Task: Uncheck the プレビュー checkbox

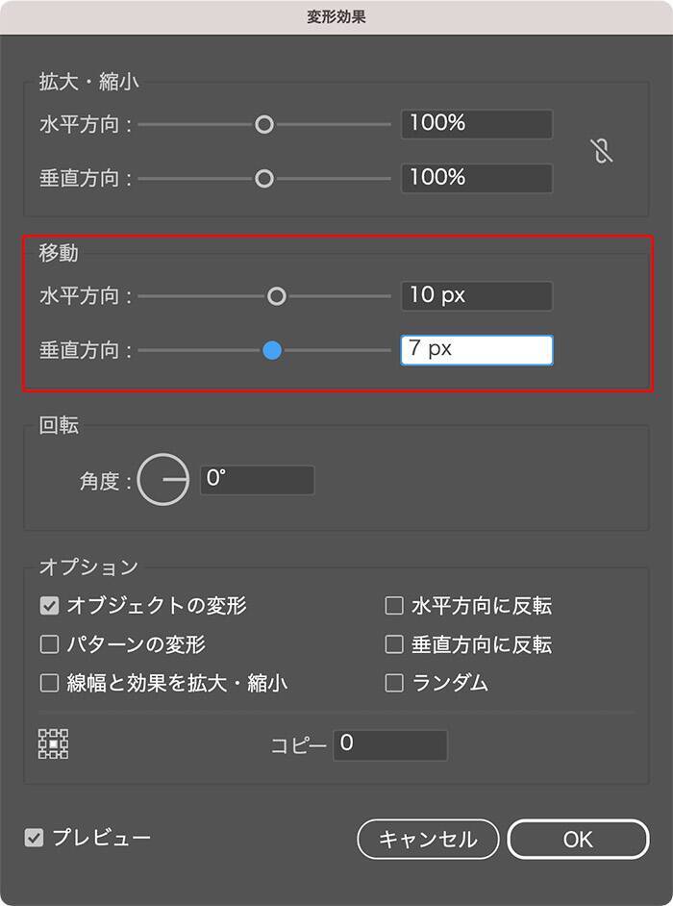Action: pyautogui.click(x=34, y=838)
